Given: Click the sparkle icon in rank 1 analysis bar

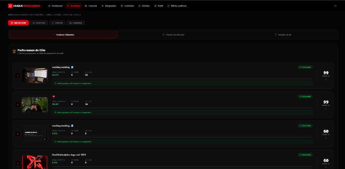Looking at the screenshot, I should 55,83.
